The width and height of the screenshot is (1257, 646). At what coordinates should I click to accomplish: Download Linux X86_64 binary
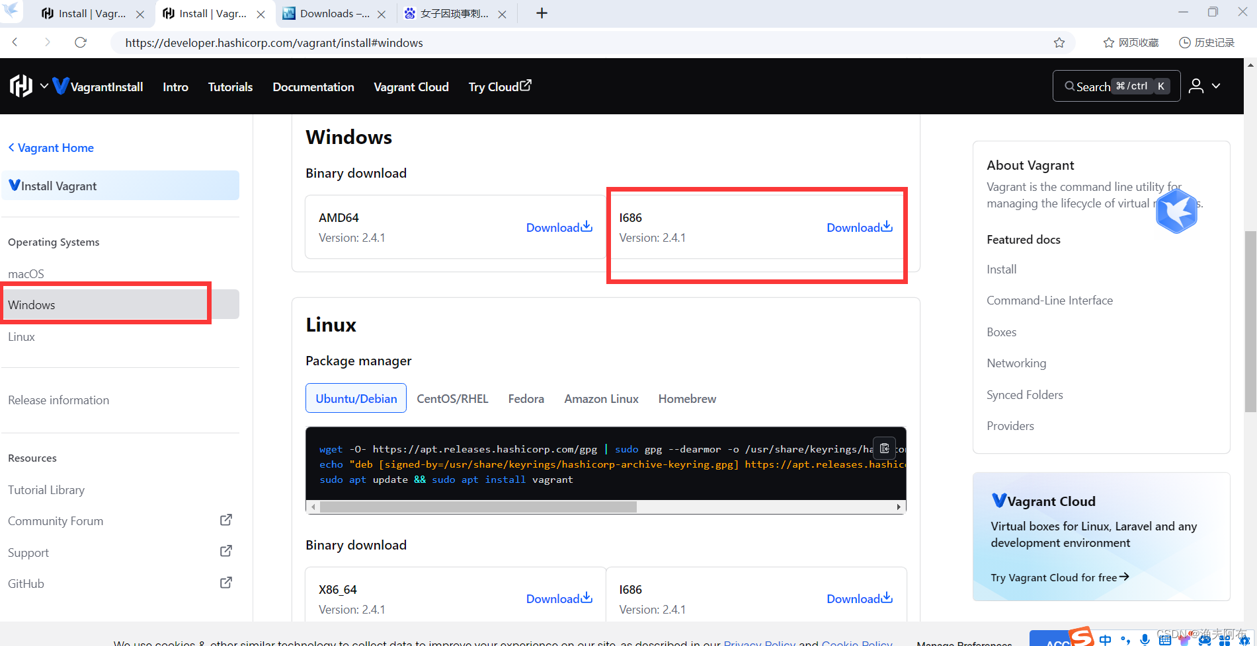click(559, 598)
